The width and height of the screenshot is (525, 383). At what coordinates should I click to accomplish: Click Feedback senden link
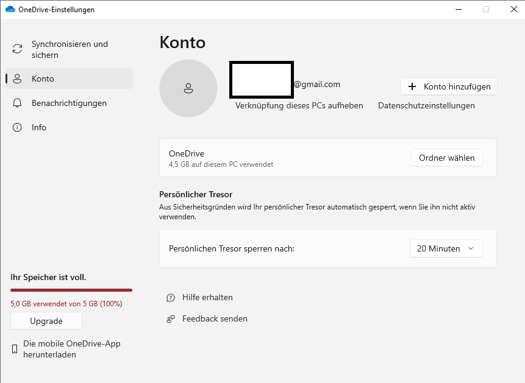[x=215, y=319]
